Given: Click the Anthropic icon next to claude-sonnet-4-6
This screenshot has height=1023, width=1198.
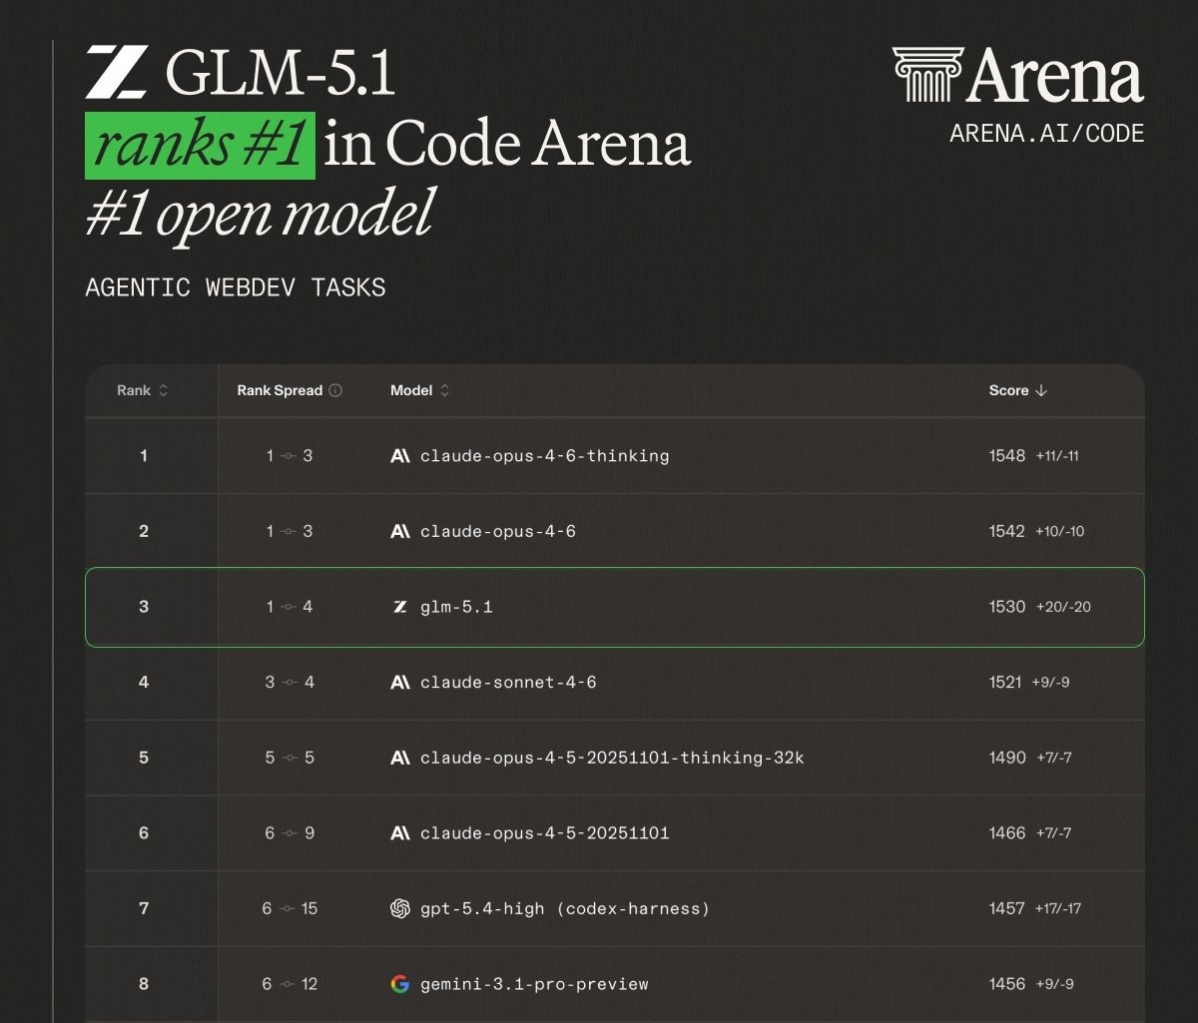Looking at the screenshot, I should (399, 683).
